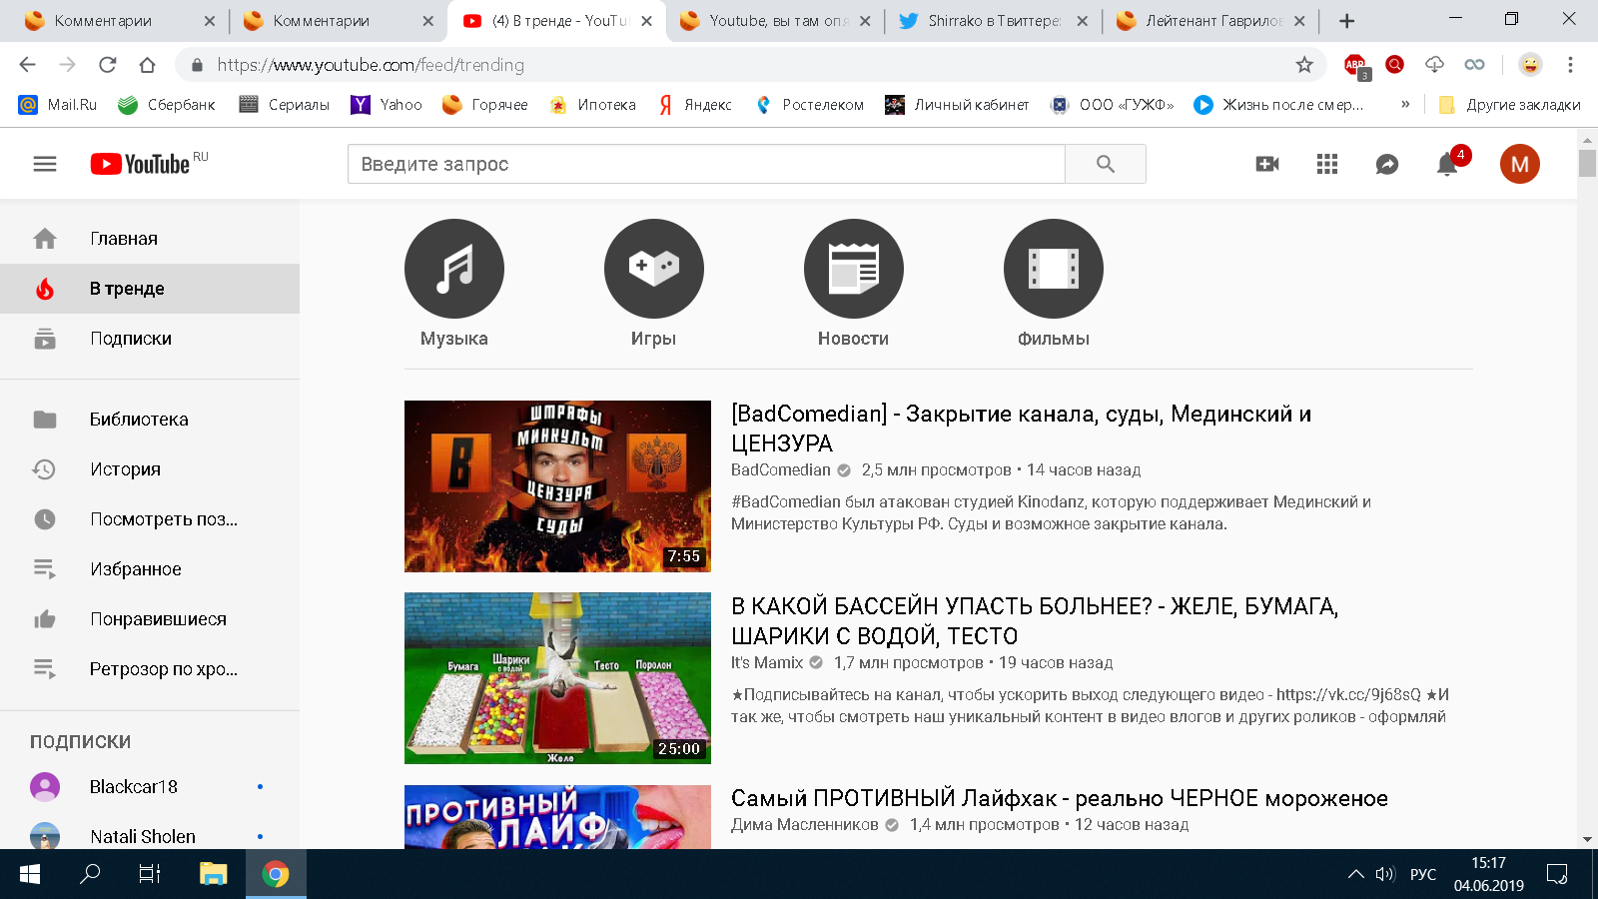Viewport: 1598px width, 899px height.
Task: Go to Subscriptions in the sidebar
Action: [130, 339]
